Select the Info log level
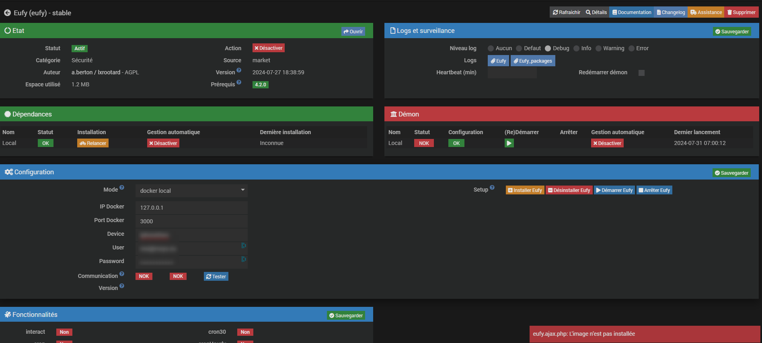This screenshot has width=762, height=343. (x=576, y=49)
